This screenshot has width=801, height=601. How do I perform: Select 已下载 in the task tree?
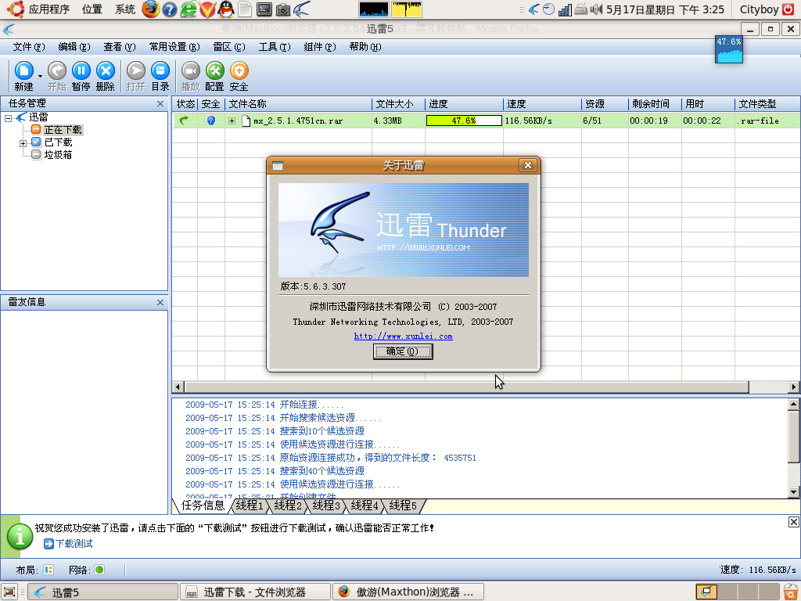(58, 142)
